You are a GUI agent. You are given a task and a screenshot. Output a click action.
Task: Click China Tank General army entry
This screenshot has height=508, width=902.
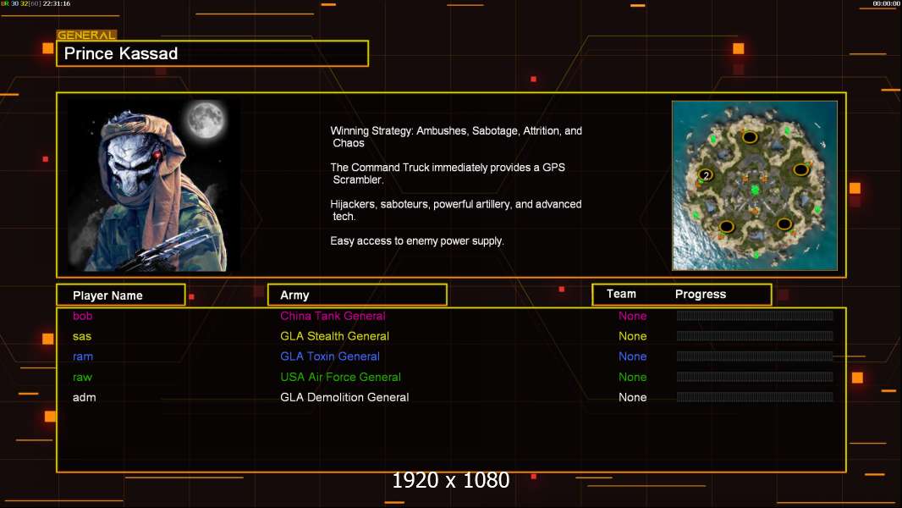point(333,316)
